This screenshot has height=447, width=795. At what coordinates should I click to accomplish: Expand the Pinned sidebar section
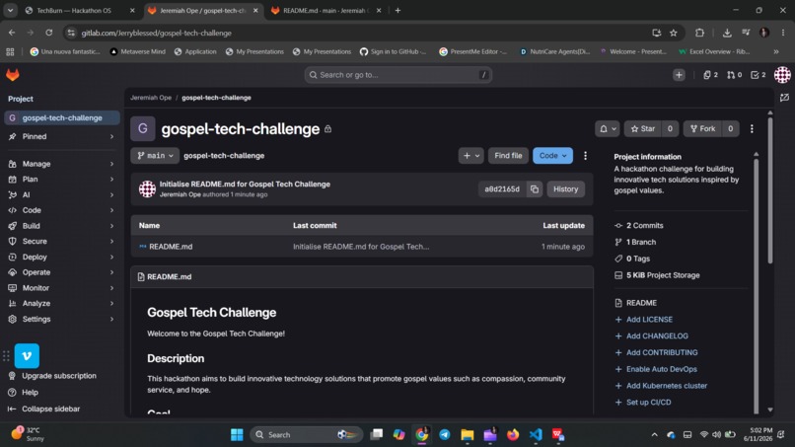click(x=61, y=136)
